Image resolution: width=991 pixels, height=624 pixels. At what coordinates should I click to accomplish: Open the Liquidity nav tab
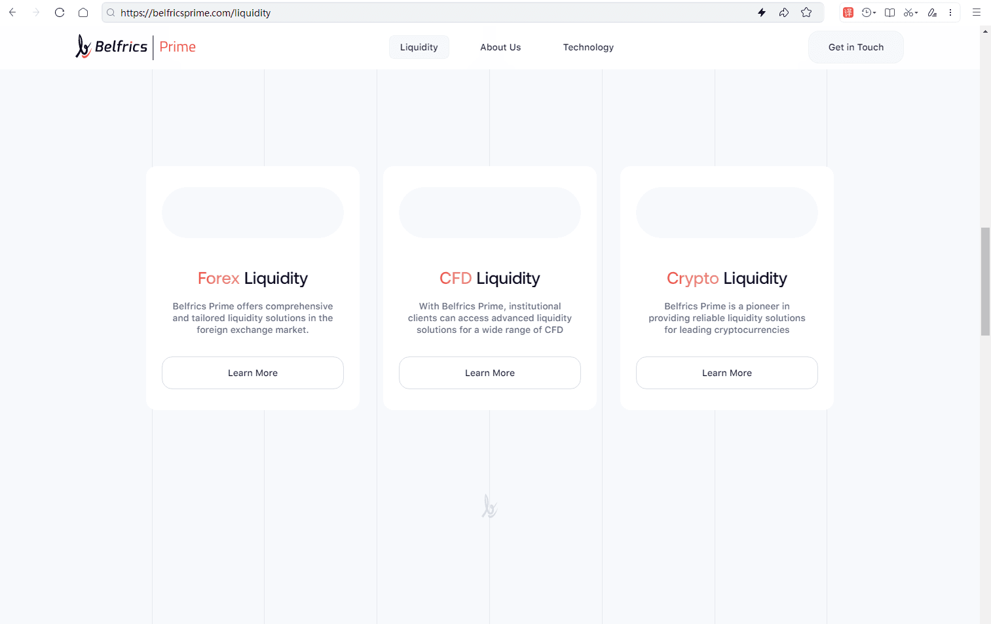pos(419,47)
